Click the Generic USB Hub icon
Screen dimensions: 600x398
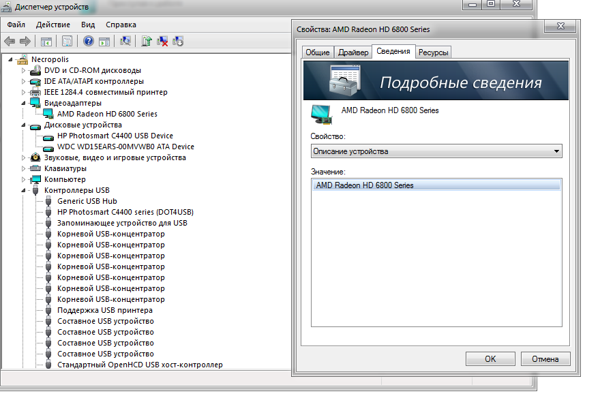pyautogui.click(x=48, y=201)
